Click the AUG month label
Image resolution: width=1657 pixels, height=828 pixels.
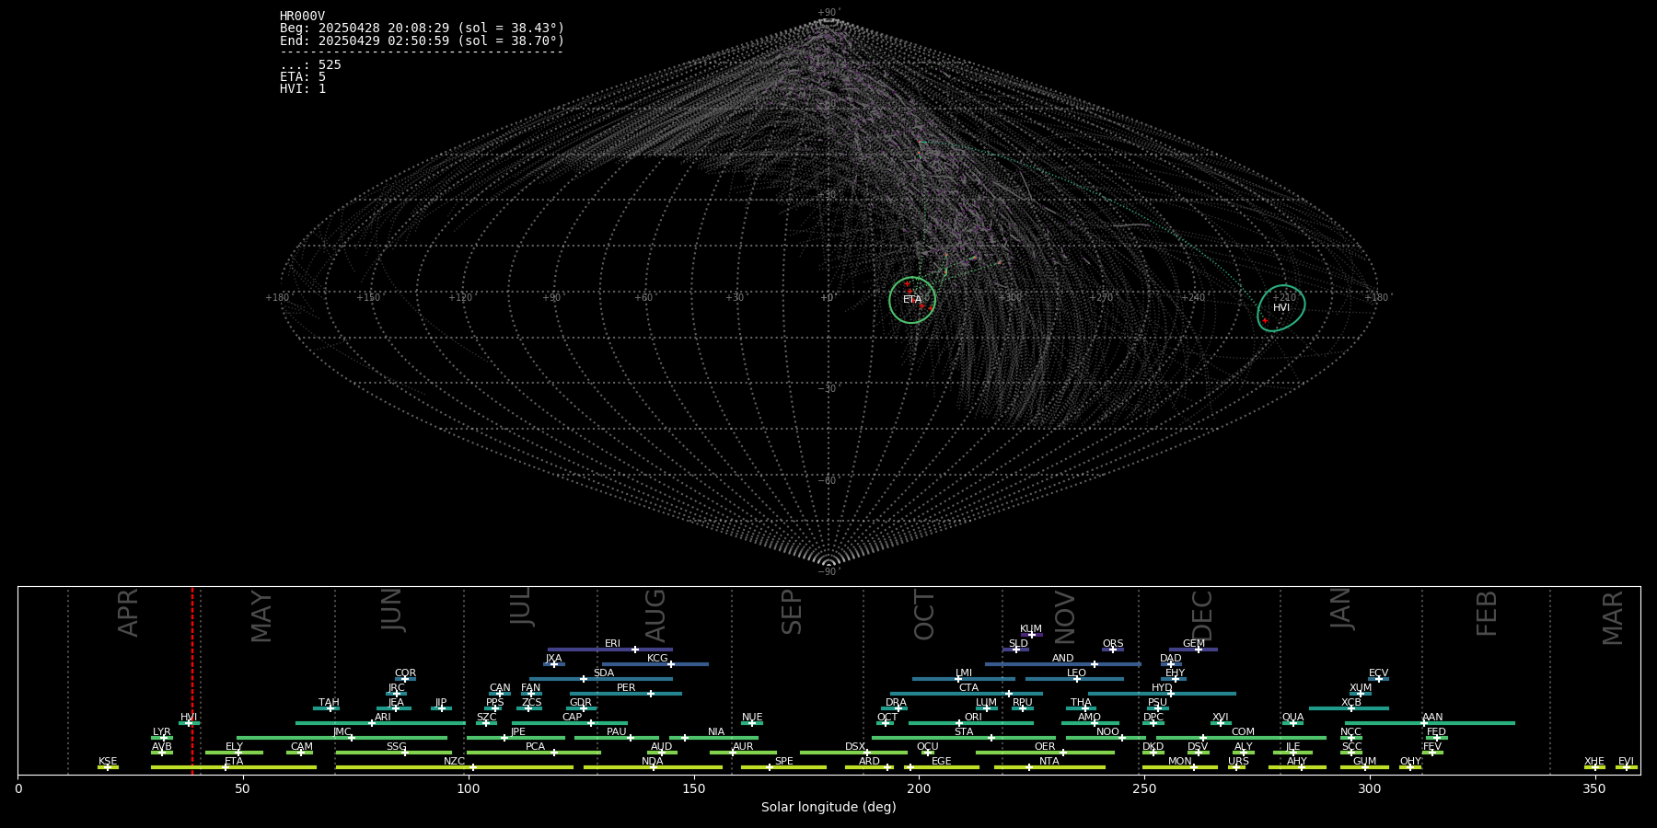click(655, 615)
